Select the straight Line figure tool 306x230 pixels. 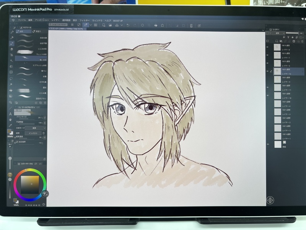11,108
